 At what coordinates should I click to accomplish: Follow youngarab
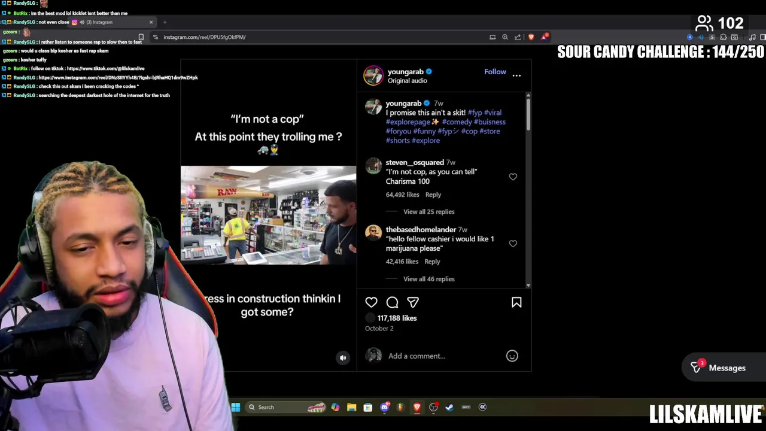coord(495,71)
